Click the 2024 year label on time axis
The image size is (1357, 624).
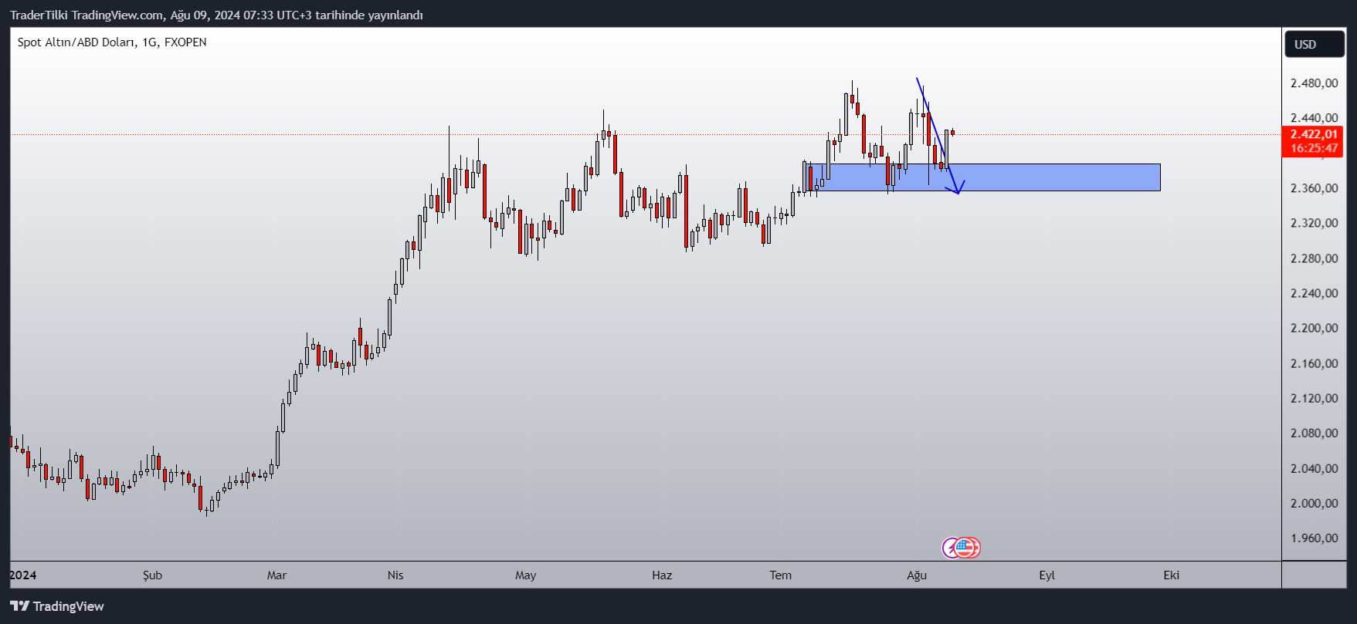click(x=23, y=575)
